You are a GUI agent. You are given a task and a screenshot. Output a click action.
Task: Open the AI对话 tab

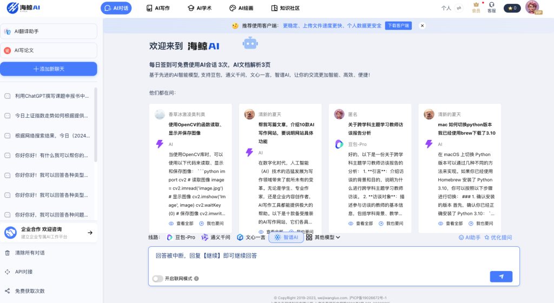click(116, 8)
